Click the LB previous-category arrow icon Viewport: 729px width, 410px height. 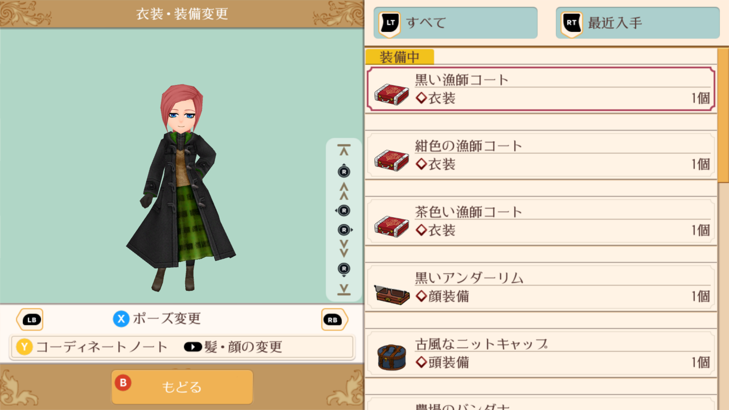point(30,319)
